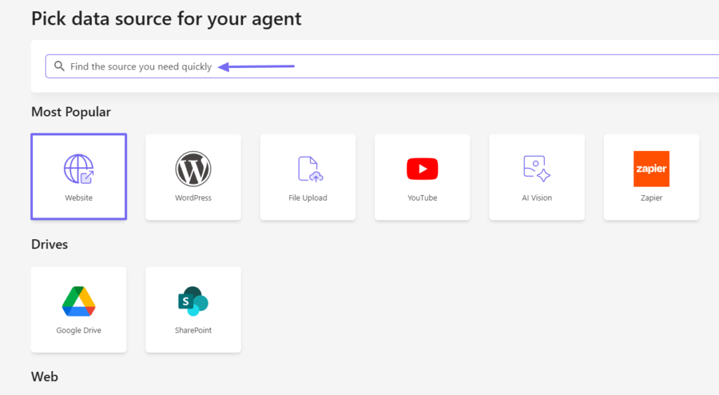The height and width of the screenshot is (395, 719).
Task: Click the 'YouTube' card label
Action: click(422, 198)
